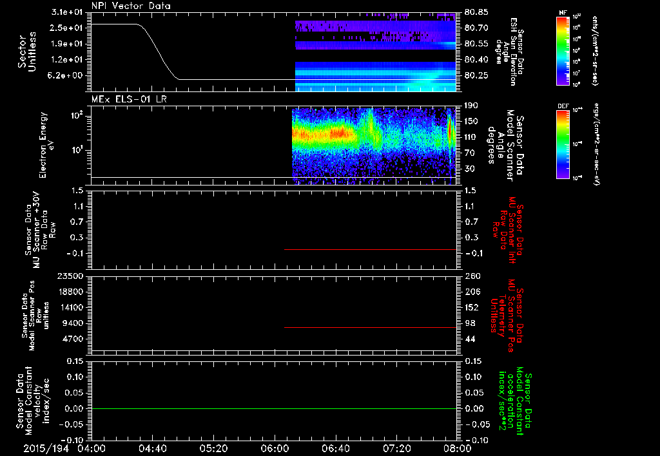660x456 pixels.
Task: Click the '80.85' elevation tick value
Action: point(476,12)
